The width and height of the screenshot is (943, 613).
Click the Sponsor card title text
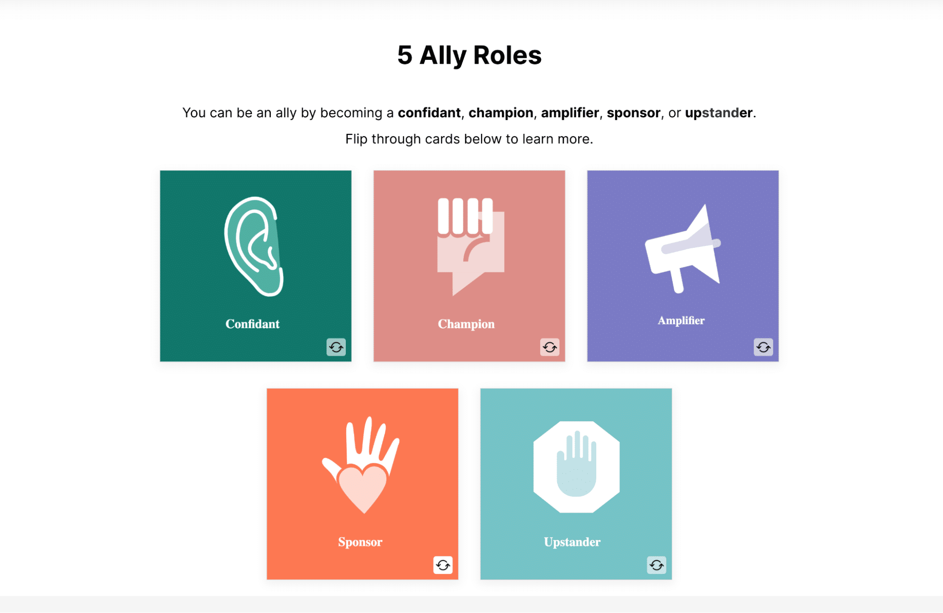tap(360, 542)
